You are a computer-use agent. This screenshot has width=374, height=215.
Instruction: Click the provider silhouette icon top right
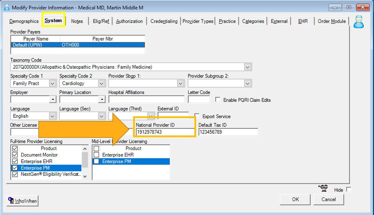pos(359,22)
